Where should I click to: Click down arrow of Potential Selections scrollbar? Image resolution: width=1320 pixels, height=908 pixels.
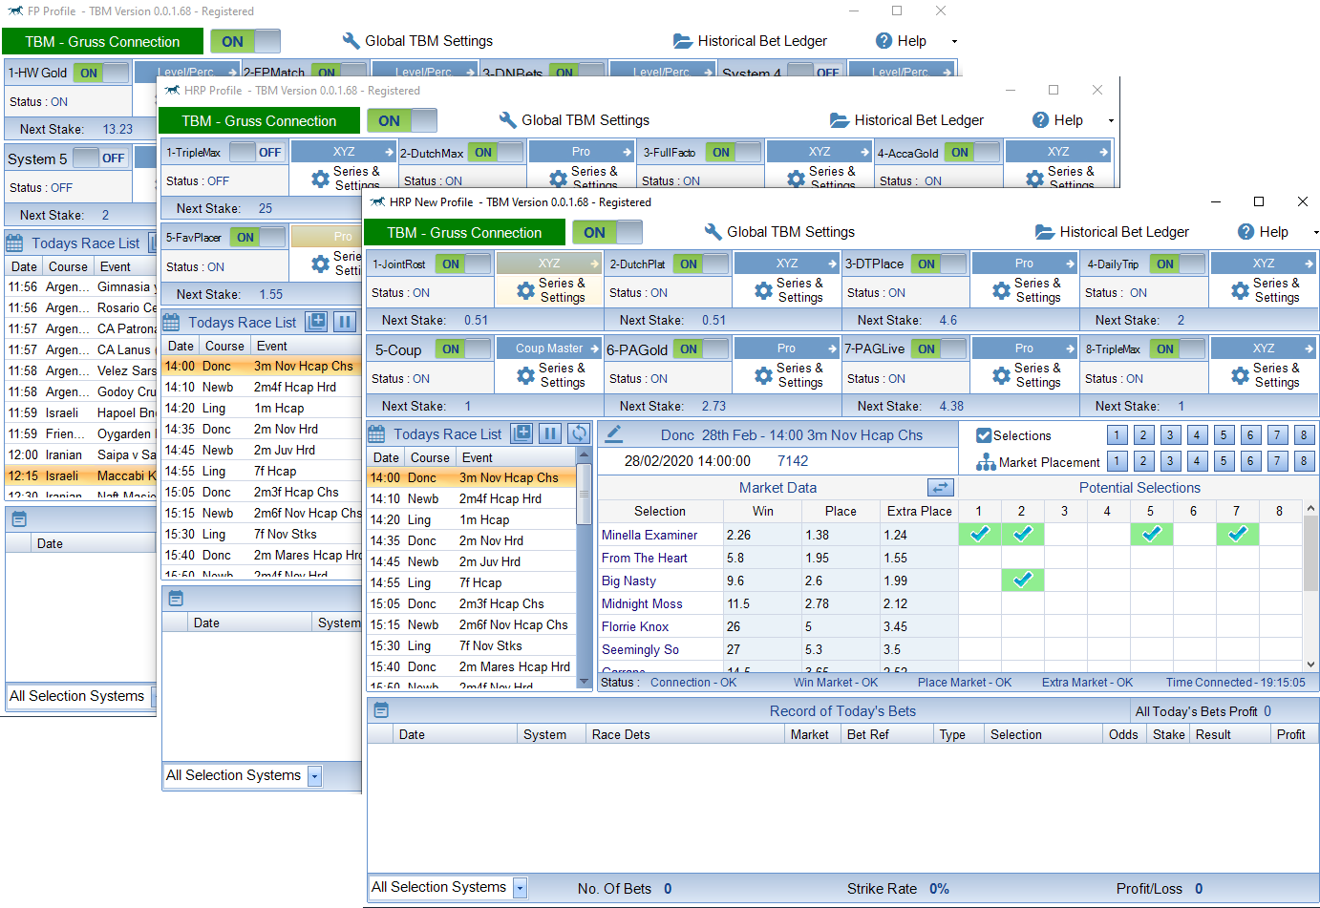point(1311,665)
